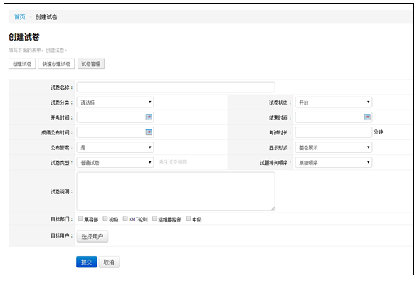Expand the 公布答案 dropdown
Viewport: 417px width, 281px height.
tap(115, 147)
